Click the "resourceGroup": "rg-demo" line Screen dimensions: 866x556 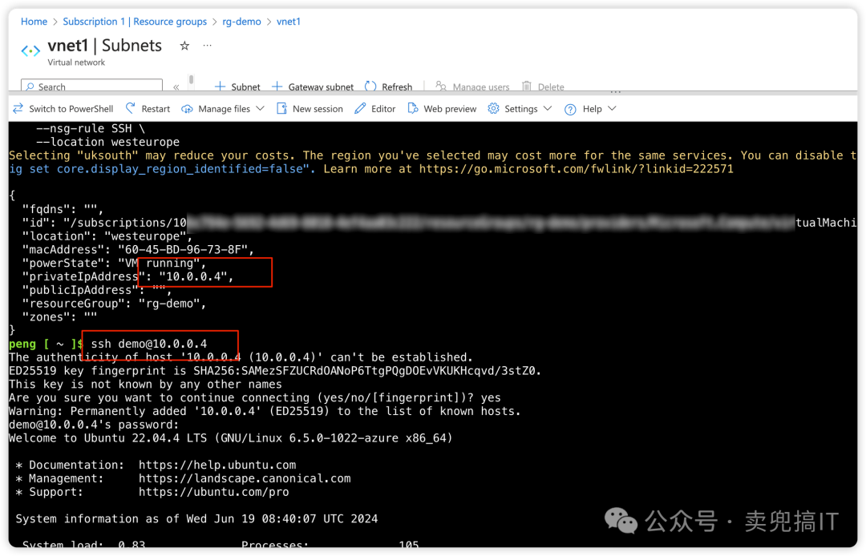[x=114, y=304]
